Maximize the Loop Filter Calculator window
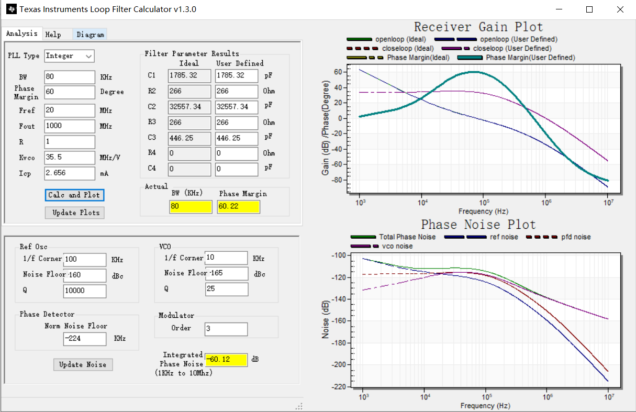Viewport: 636px width, 412px height. coord(589,9)
